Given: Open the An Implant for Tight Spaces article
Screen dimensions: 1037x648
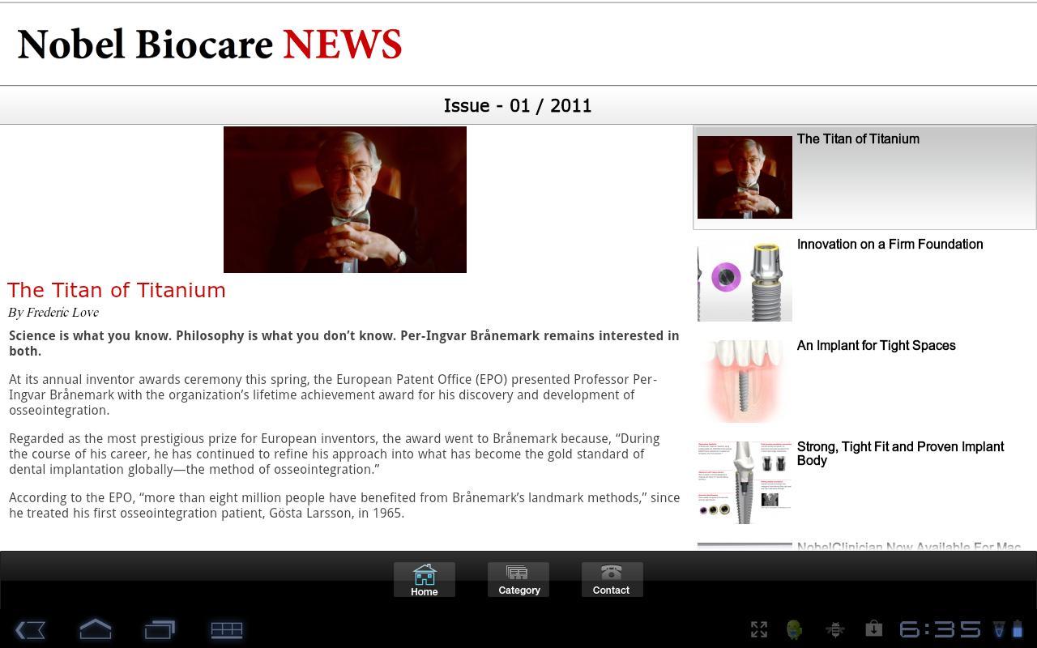Looking at the screenshot, I should tap(863, 379).
